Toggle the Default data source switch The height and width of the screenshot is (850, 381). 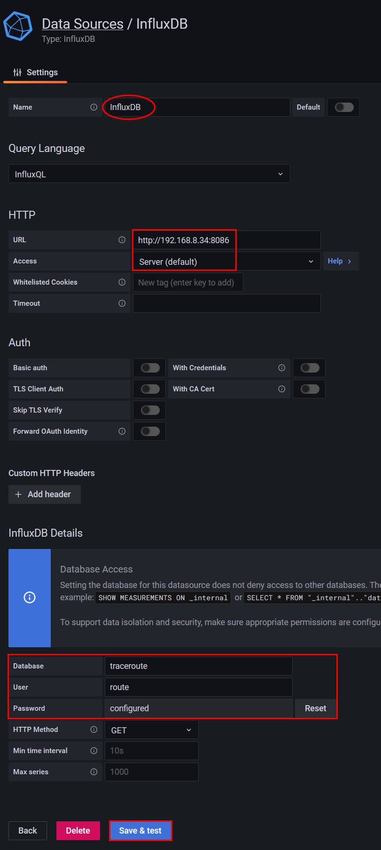pos(344,107)
